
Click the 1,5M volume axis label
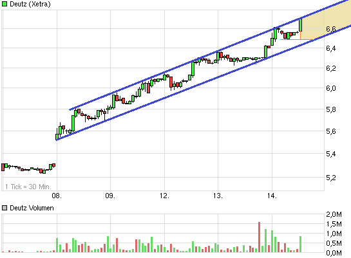(x=334, y=224)
